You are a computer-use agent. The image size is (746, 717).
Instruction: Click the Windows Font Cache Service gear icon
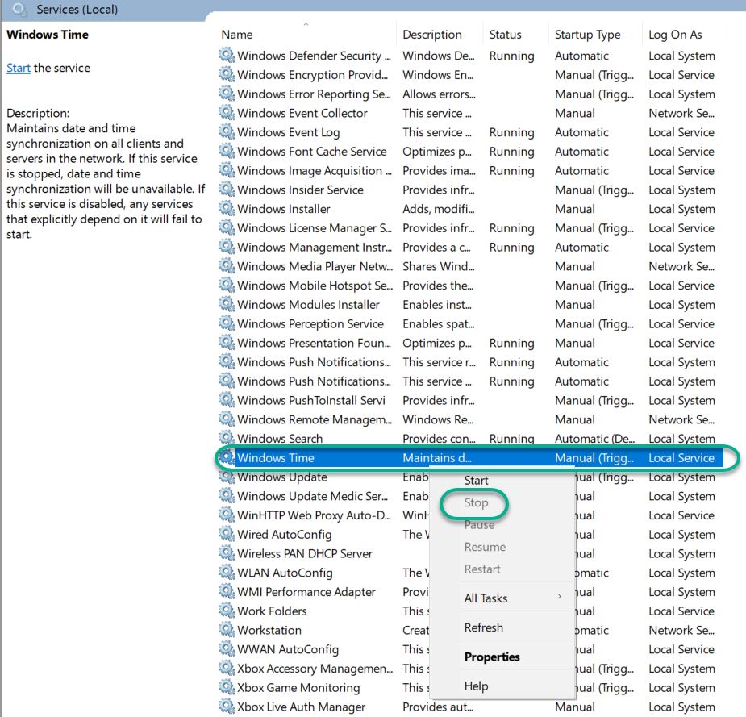click(227, 151)
